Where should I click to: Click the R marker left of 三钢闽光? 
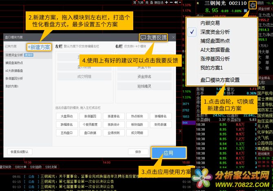coord(198,3)
